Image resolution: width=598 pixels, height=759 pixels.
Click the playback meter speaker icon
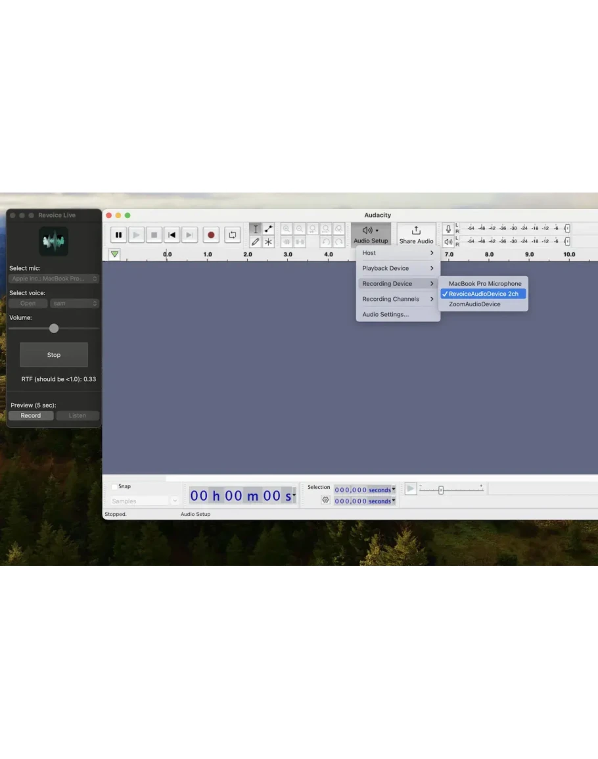pyautogui.click(x=448, y=242)
